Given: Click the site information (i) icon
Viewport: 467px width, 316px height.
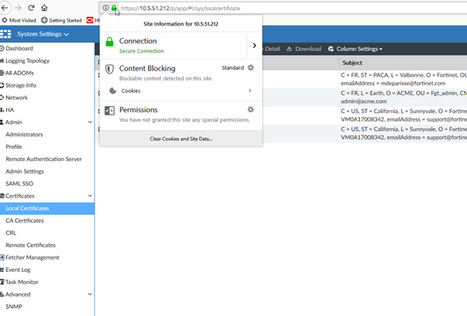Looking at the screenshot, I should [106, 8].
